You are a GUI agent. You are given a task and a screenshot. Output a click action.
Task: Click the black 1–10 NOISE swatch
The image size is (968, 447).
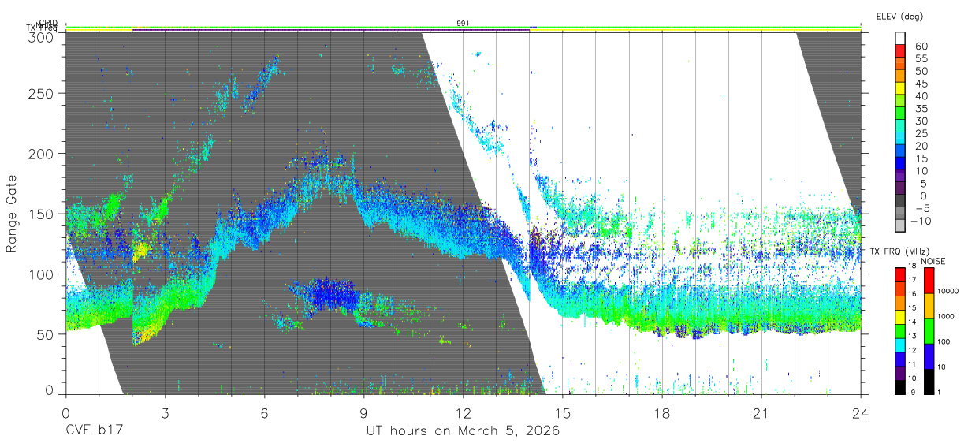pos(929,382)
